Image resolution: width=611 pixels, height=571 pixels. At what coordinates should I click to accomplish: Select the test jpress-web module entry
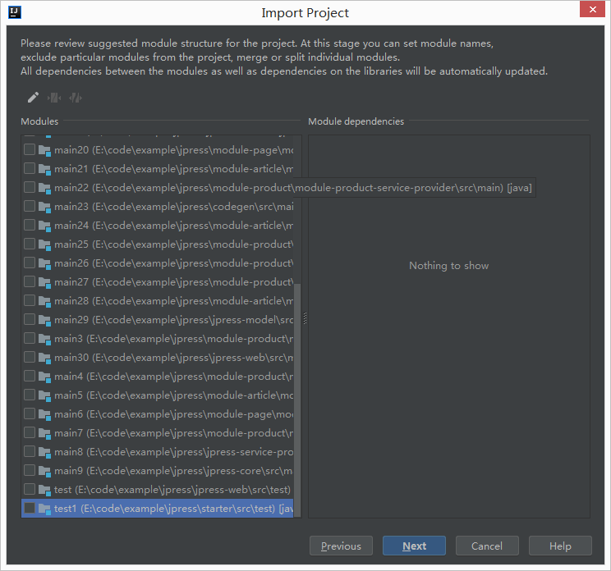coord(172,490)
